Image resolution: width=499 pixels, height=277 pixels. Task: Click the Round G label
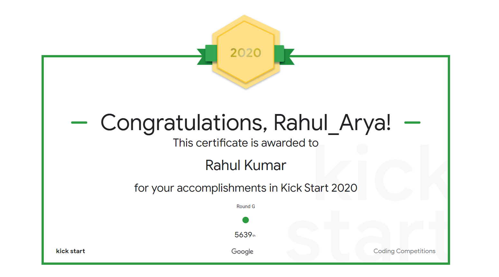pos(246,206)
